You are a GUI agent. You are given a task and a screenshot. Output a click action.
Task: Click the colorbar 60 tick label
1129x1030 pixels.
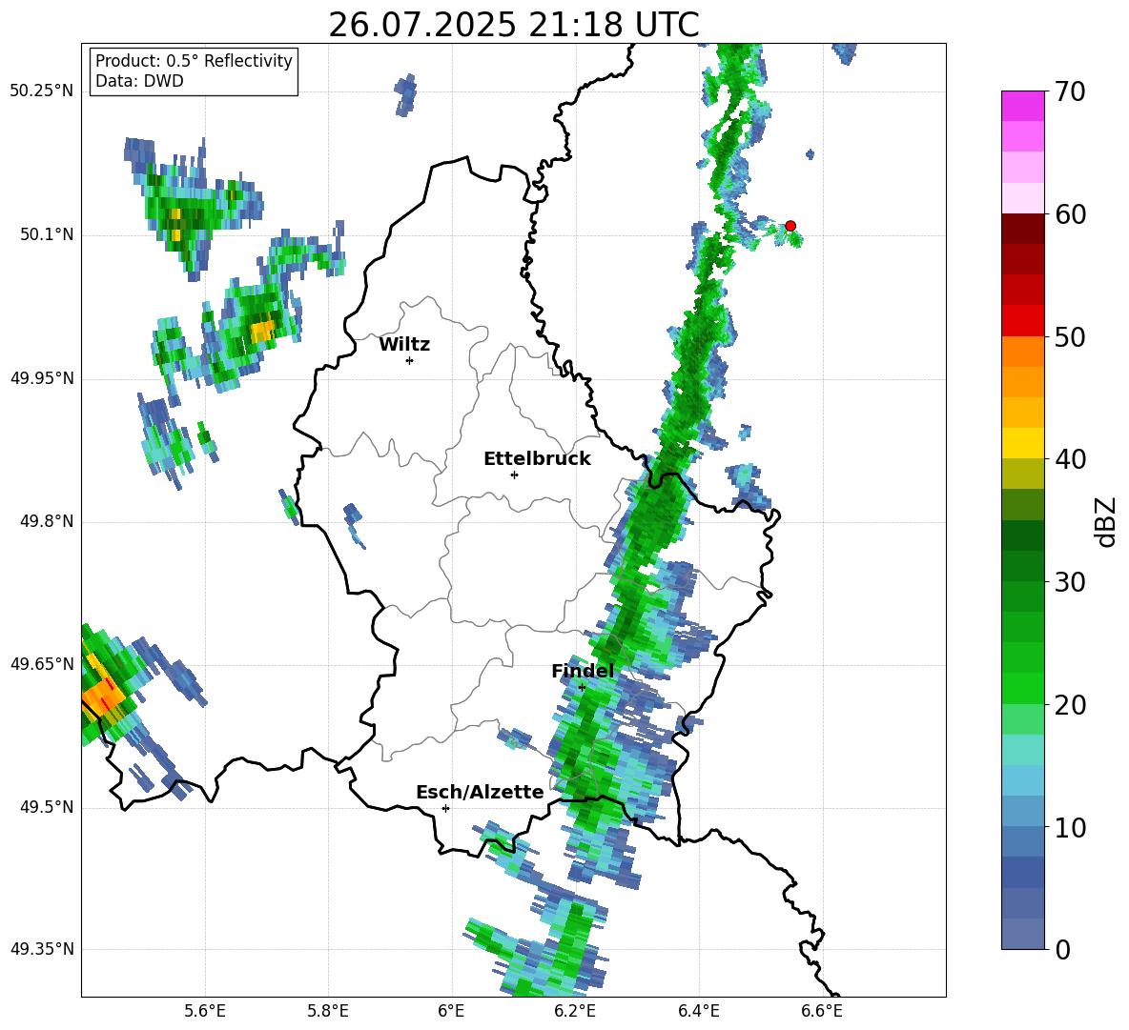point(1070,214)
